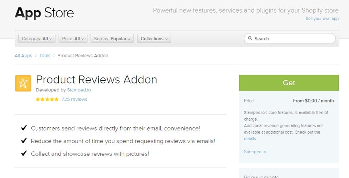Go to All Apps breadcrumb

pos(23,56)
